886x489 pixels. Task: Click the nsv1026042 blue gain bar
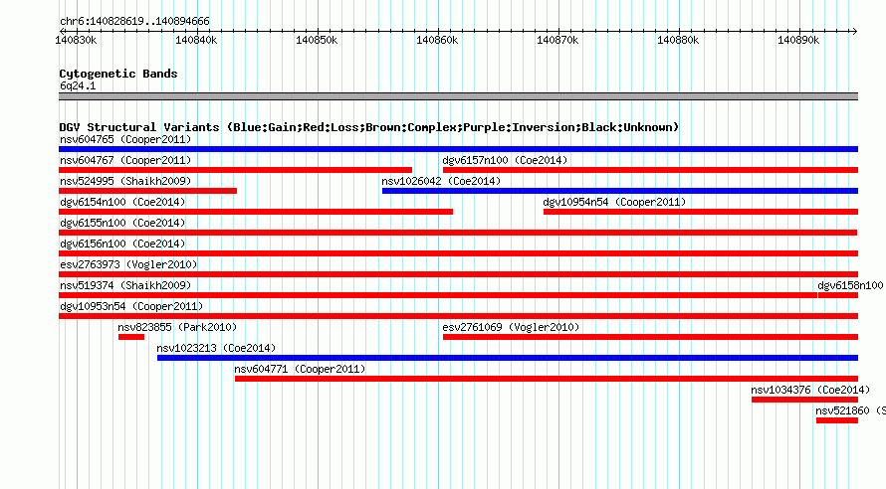[x=620, y=191]
